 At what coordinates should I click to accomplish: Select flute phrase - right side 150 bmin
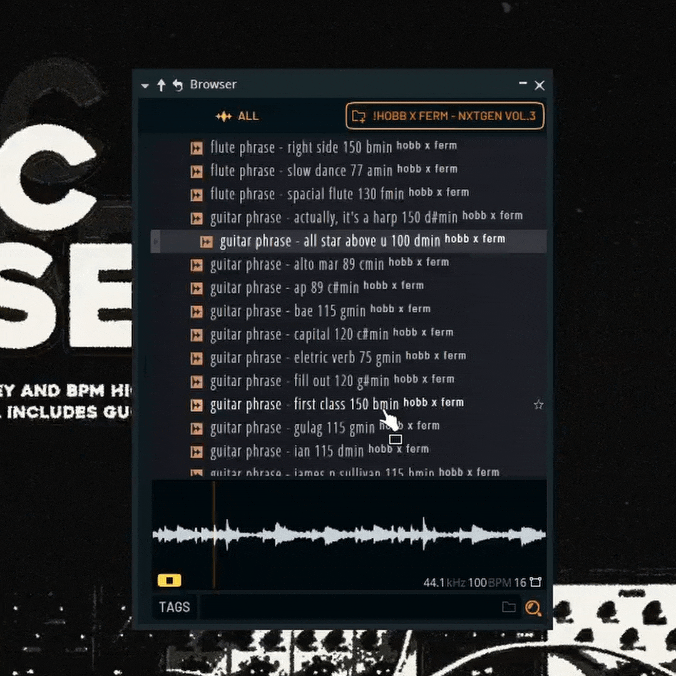pyautogui.click(x=300, y=148)
